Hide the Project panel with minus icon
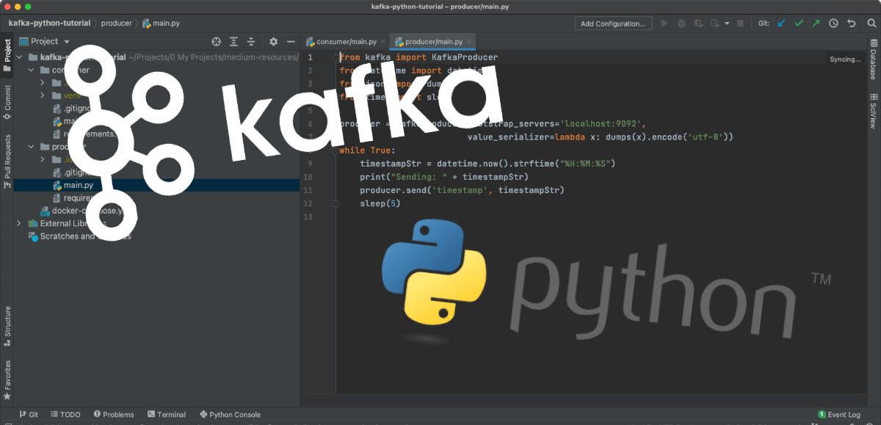Viewport: 881px width, 425px height. (291, 42)
